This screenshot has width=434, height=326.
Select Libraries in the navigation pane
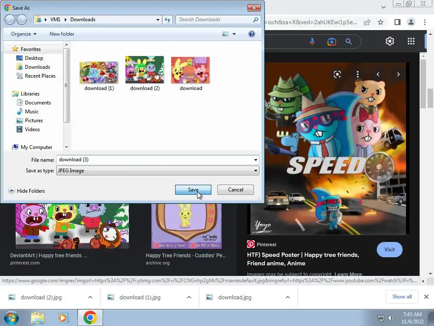30,94
